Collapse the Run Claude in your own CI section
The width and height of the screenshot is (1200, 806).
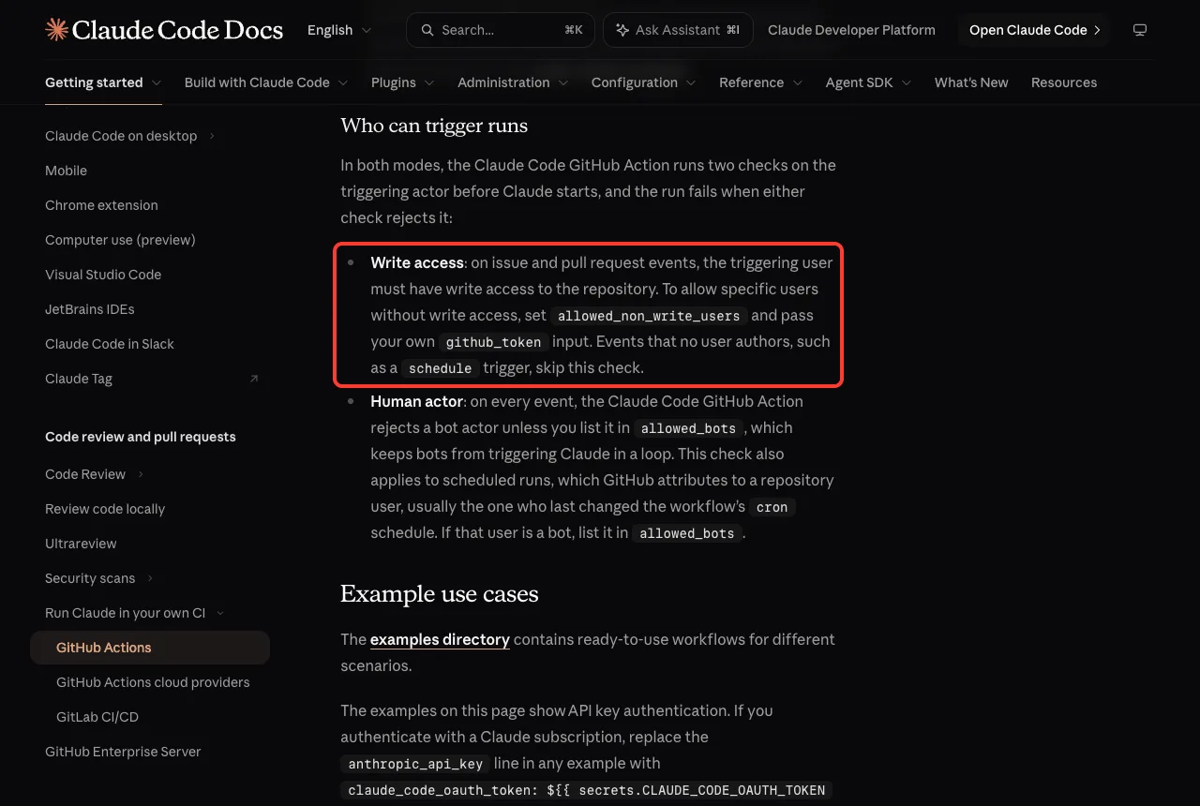pyautogui.click(x=220, y=613)
